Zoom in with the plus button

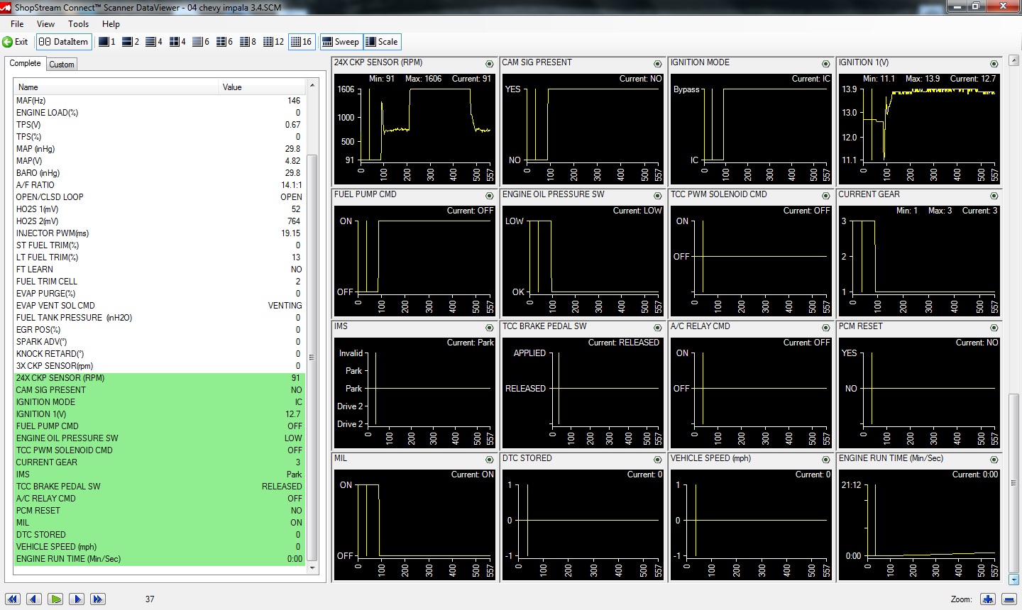[988, 599]
